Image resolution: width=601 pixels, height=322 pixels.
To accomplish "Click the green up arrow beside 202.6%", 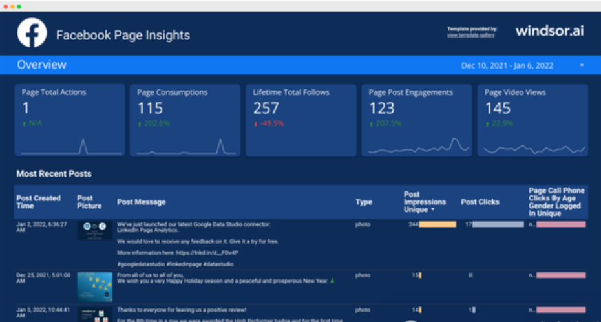I will [x=140, y=124].
